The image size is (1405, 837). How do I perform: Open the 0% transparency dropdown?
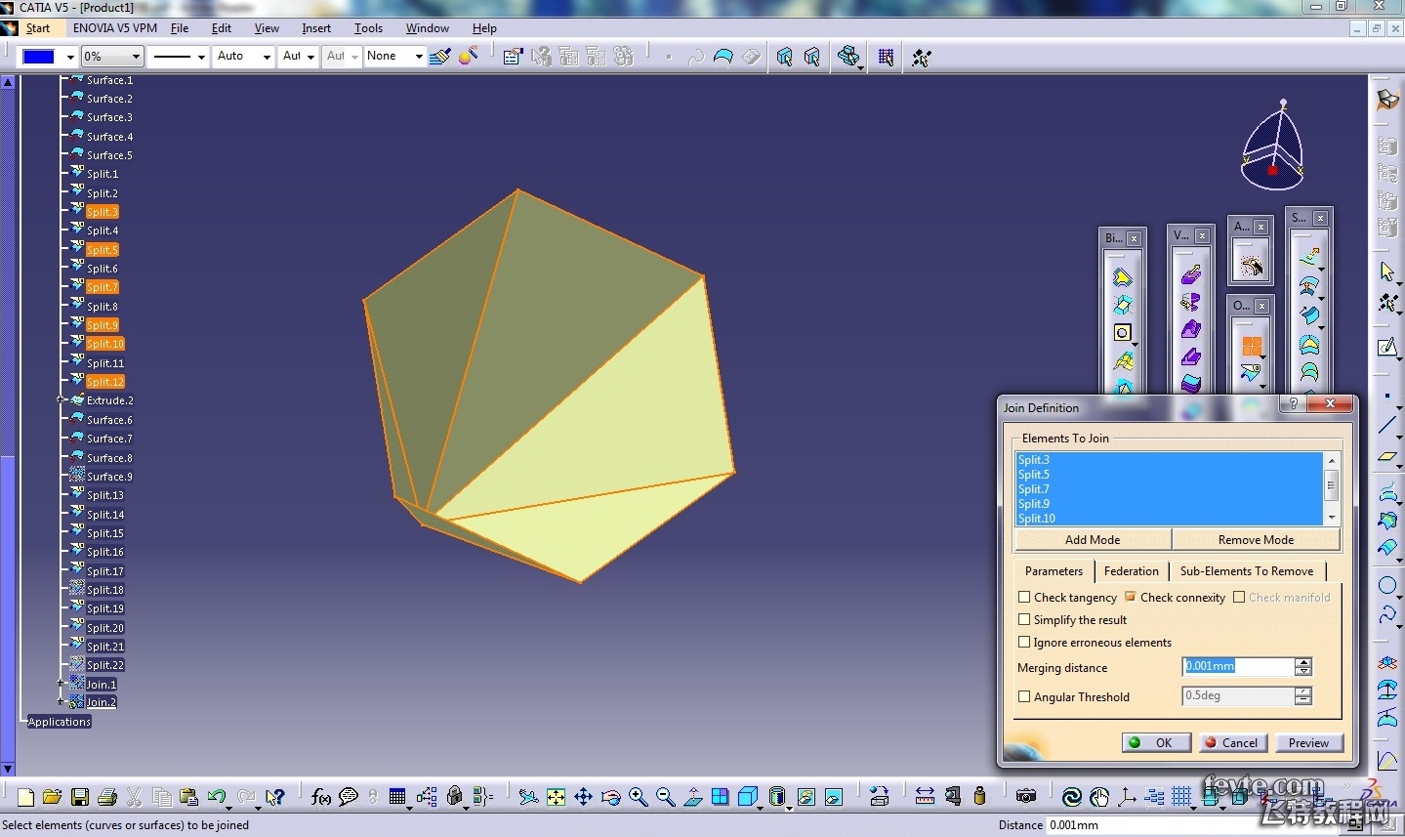pyautogui.click(x=136, y=57)
